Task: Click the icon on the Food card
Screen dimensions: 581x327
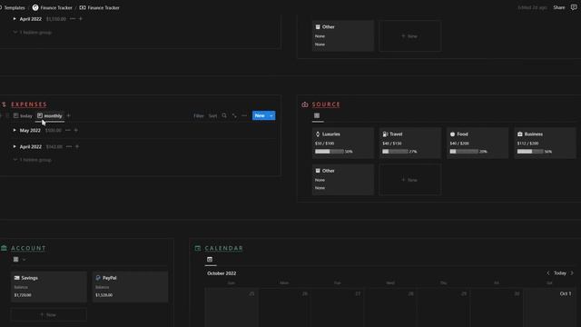Action: [452, 134]
